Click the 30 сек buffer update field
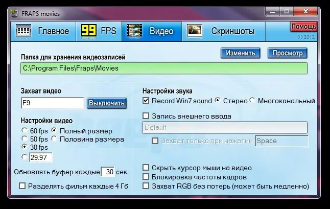 [x=108, y=172]
